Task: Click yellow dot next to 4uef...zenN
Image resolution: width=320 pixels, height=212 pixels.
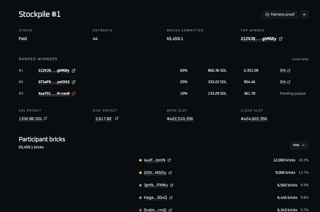Action: tap(140, 160)
